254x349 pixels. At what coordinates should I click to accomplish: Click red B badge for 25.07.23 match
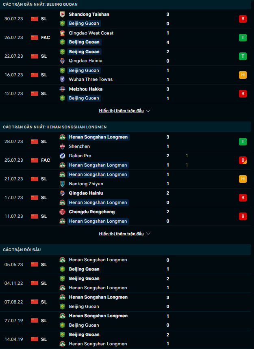(x=243, y=160)
